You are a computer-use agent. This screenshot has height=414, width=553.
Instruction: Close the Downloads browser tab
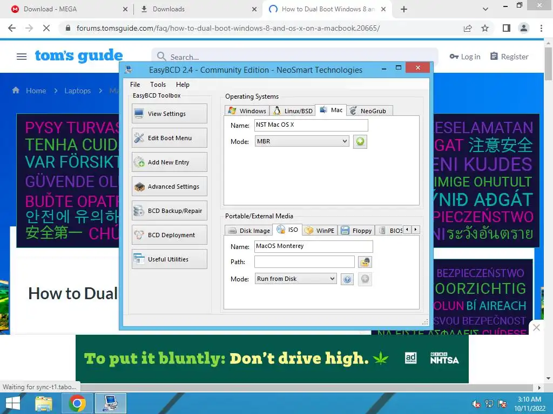click(x=254, y=9)
